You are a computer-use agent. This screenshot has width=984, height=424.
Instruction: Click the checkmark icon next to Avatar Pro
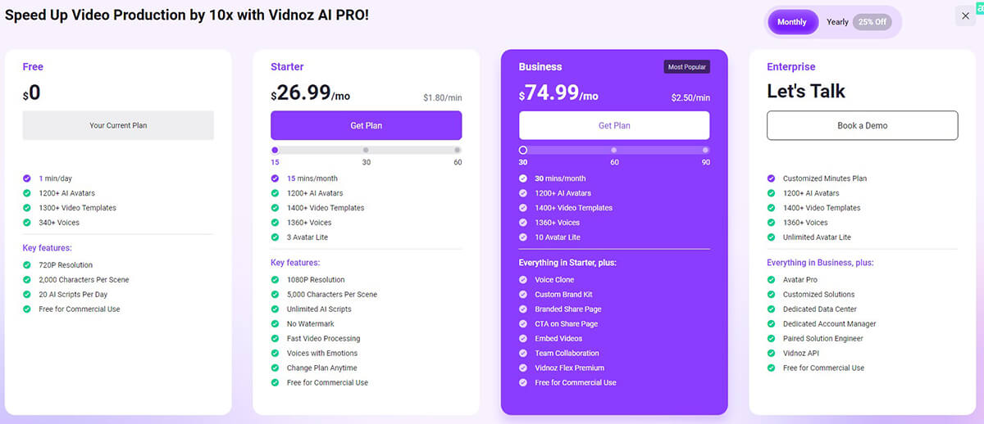pyautogui.click(x=771, y=280)
